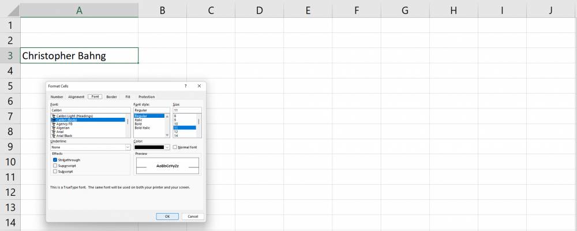Open the font Color dropdown arrow
The height and width of the screenshot is (231, 577).
(167, 147)
